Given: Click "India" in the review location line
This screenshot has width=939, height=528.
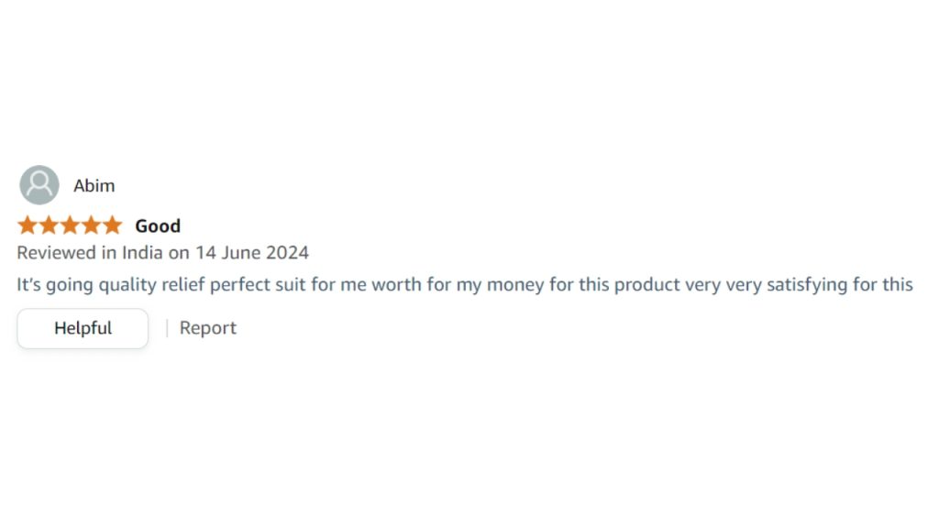Looking at the screenshot, I should point(145,253).
